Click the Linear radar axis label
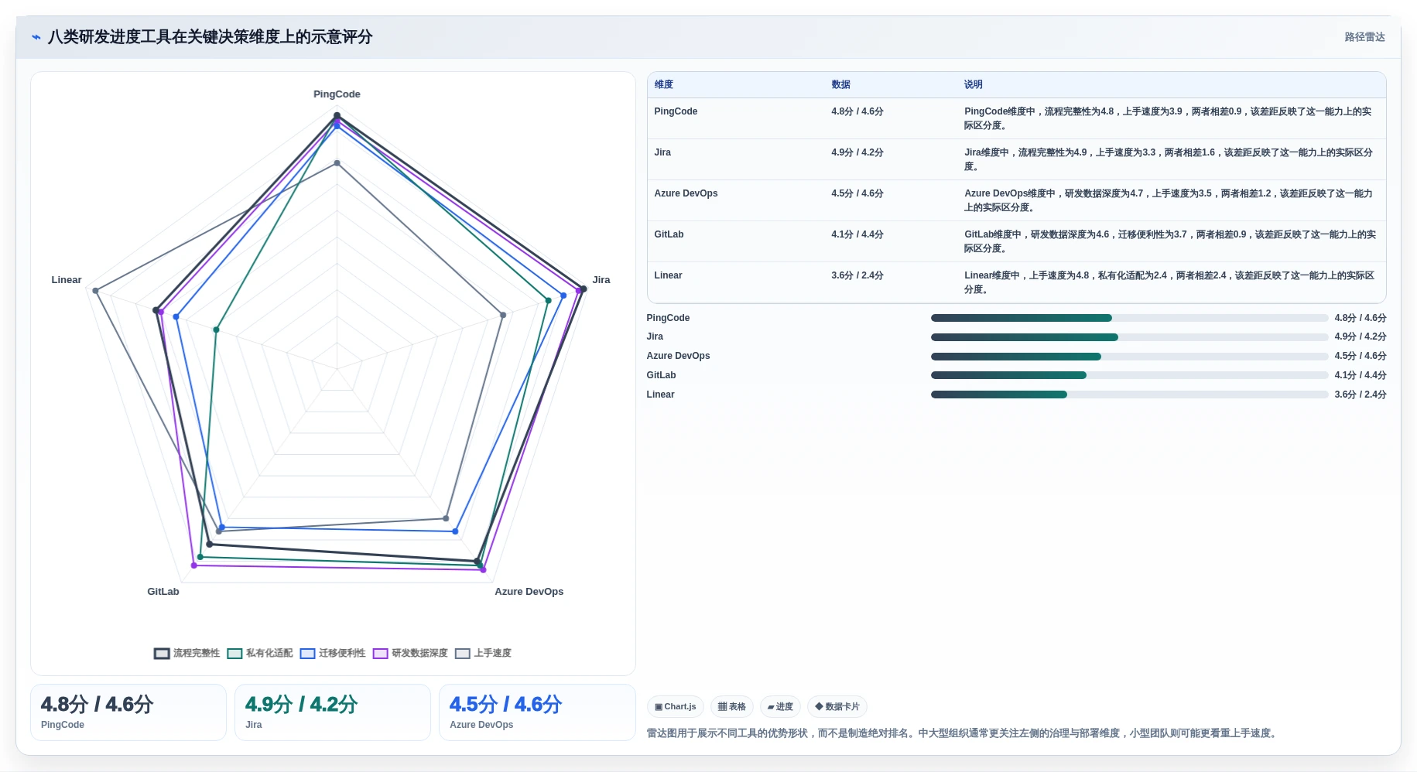This screenshot has height=772, width=1417. (x=67, y=280)
